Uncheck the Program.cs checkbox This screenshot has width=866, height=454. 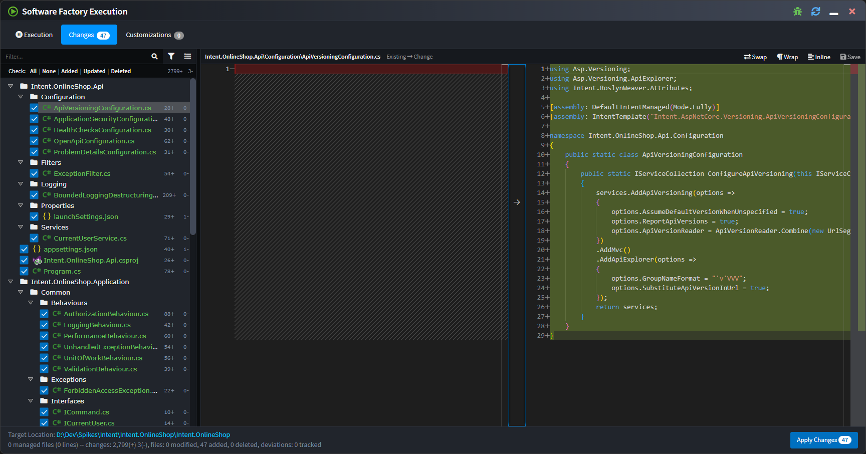[x=24, y=271]
